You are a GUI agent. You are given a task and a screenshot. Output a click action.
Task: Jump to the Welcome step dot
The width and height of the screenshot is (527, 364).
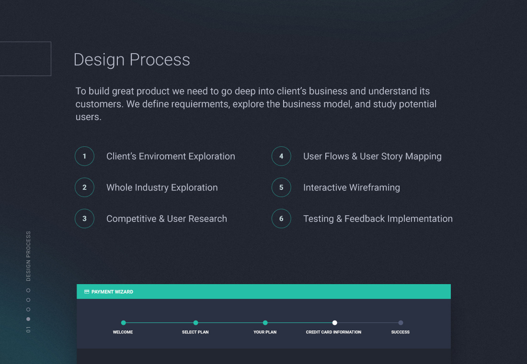[123, 323]
